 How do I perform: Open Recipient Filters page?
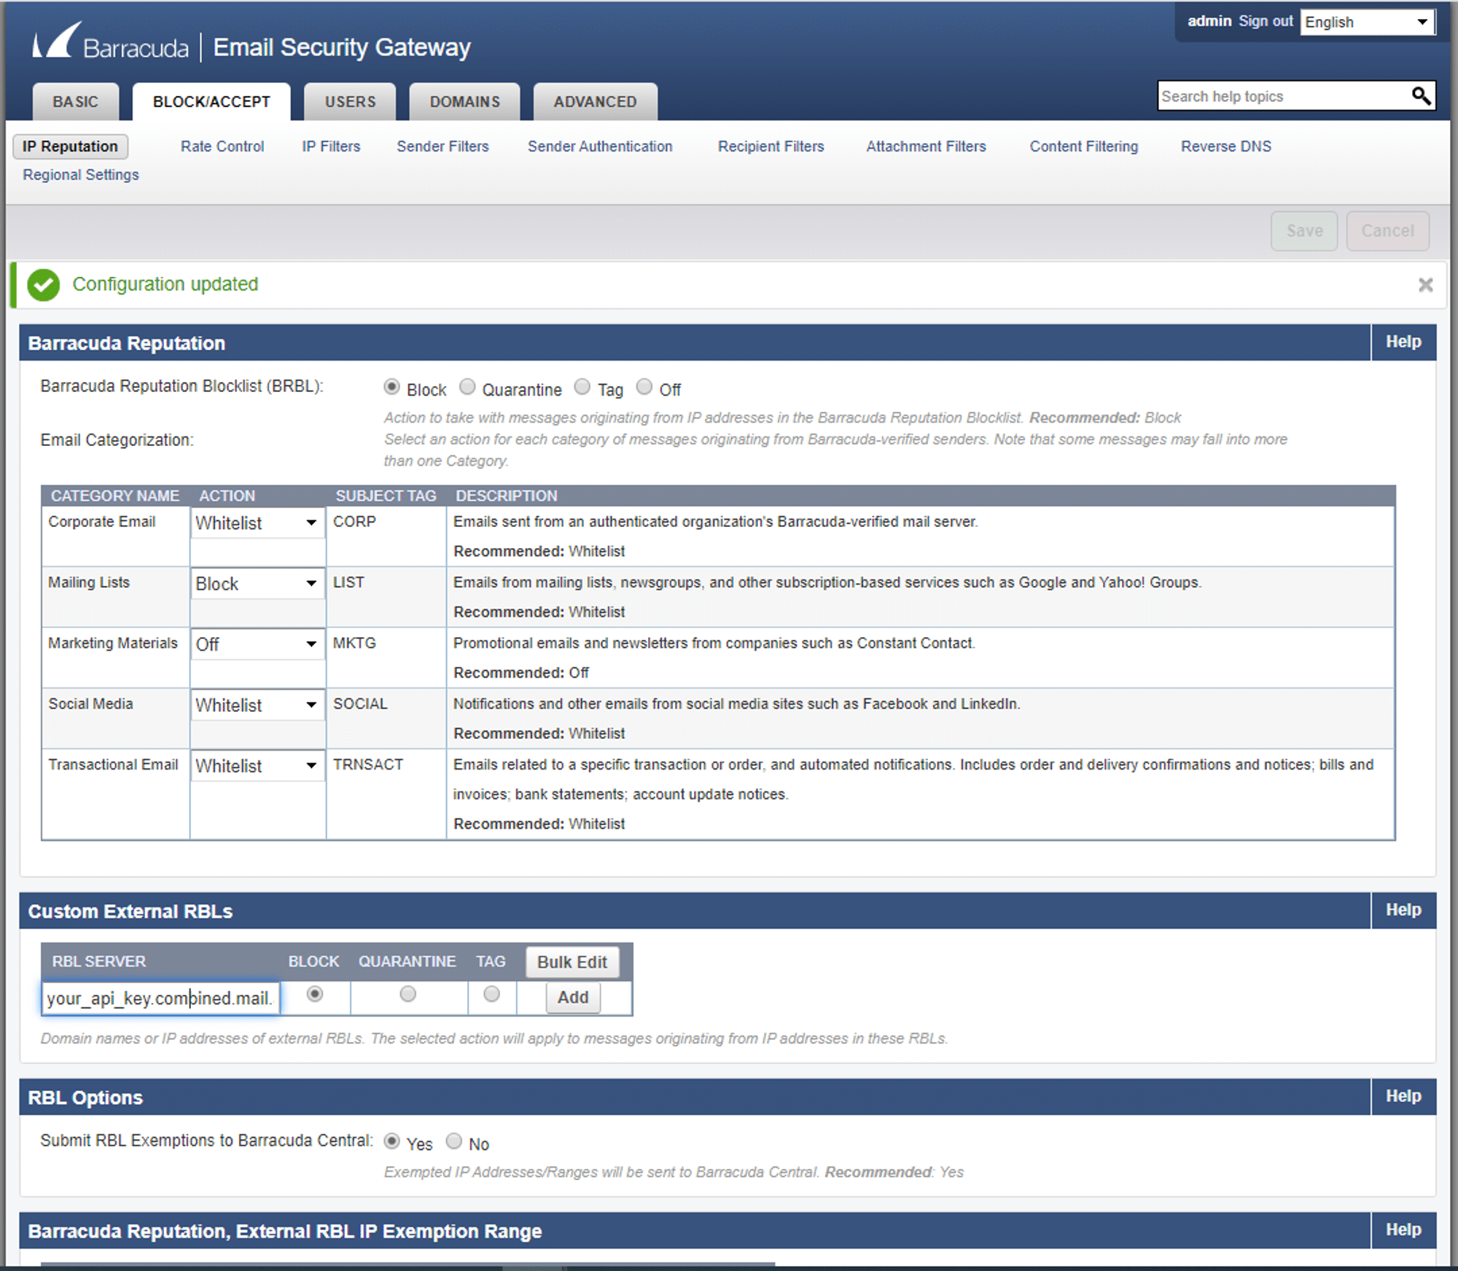click(x=771, y=146)
